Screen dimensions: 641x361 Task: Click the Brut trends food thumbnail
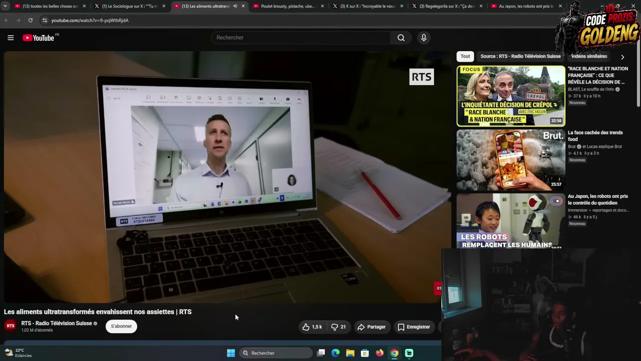(x=511, y=160)
